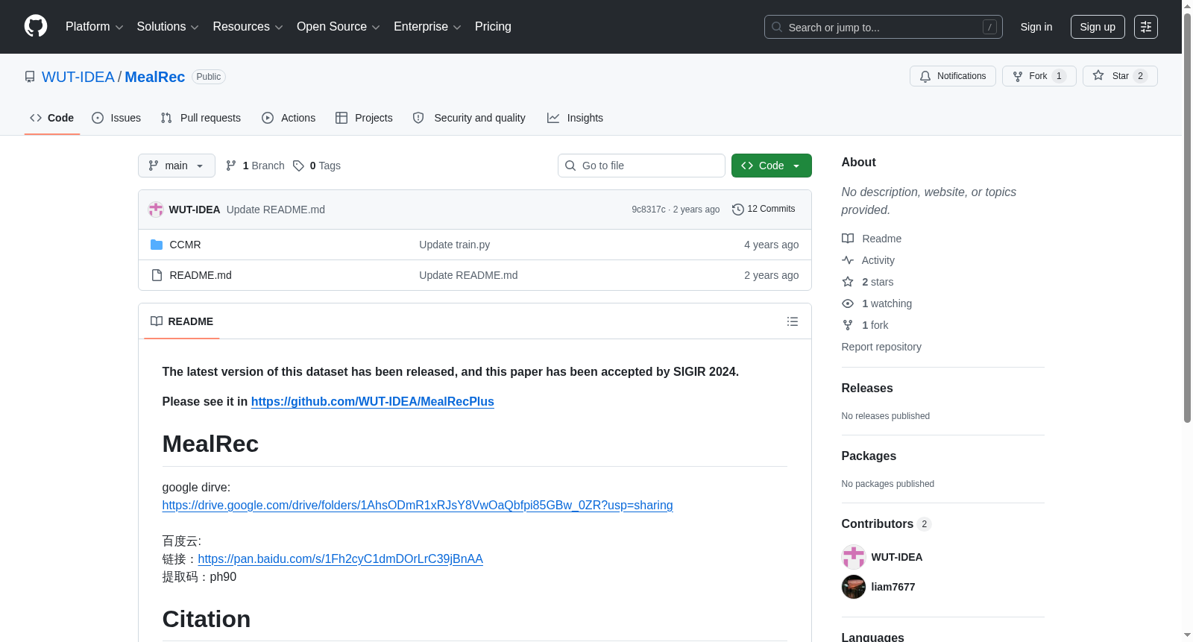
Task: Click the branch icon beside 1 Branch
Action: tap(231, 166)
